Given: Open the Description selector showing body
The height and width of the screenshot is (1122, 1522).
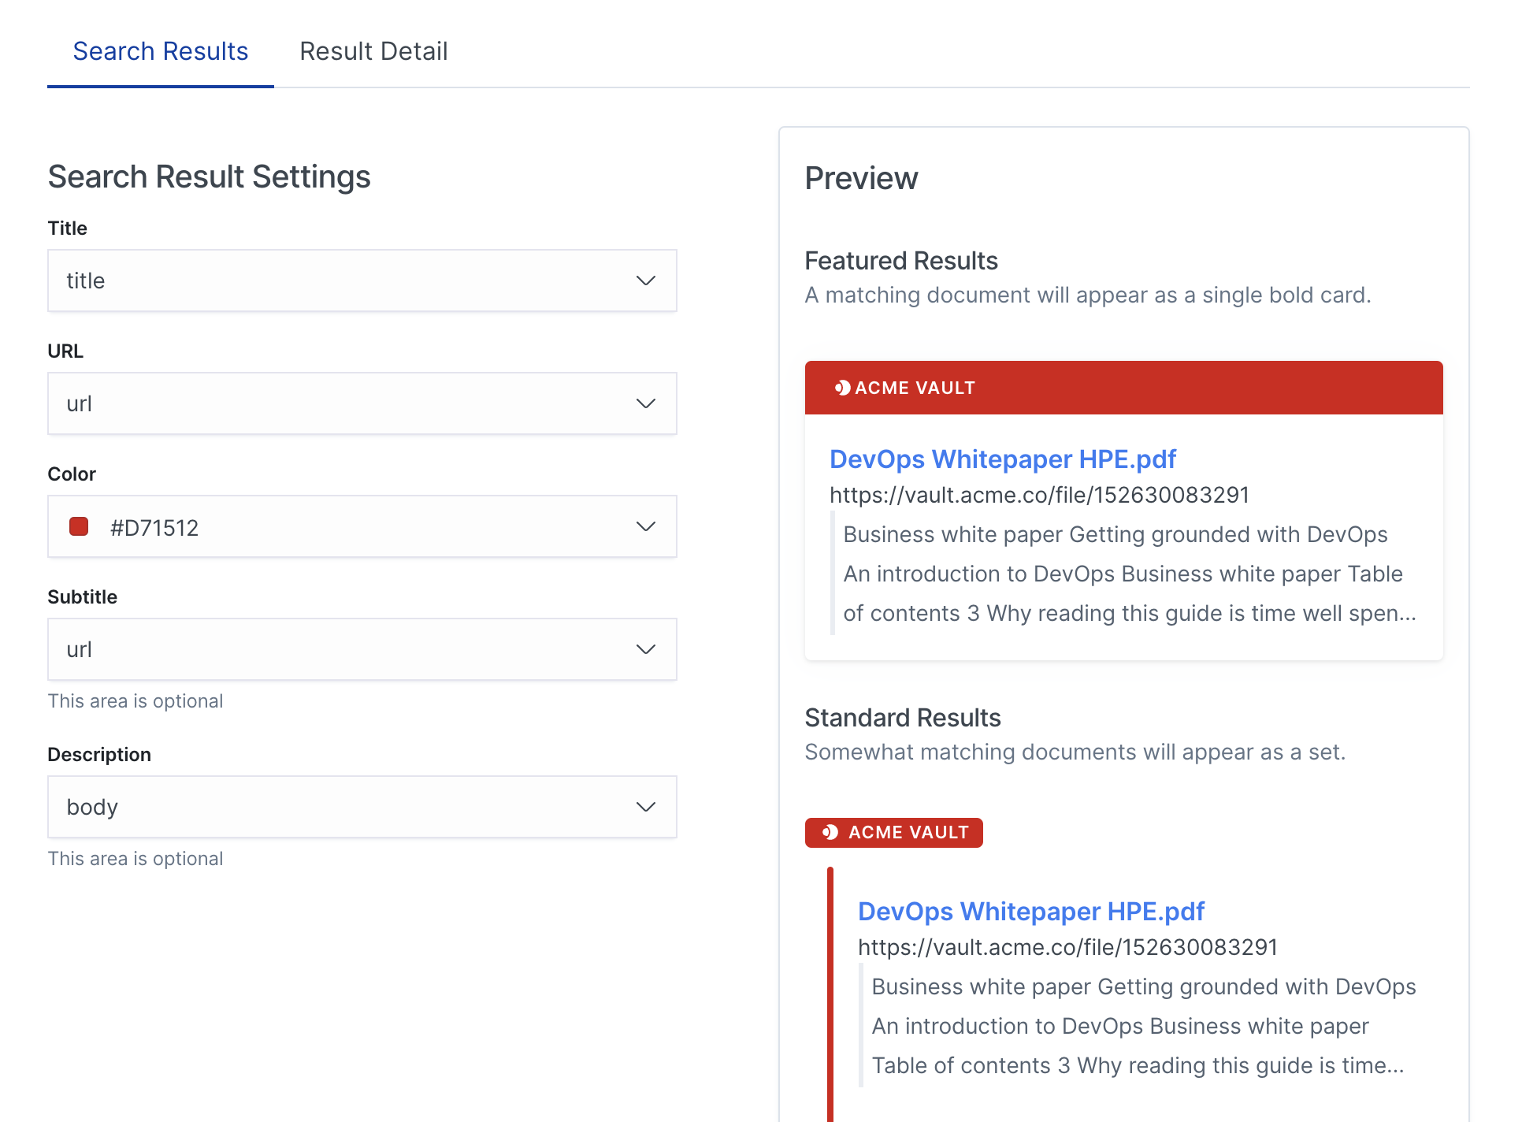Looking at the screenshot, I should (x=347, y=807).
